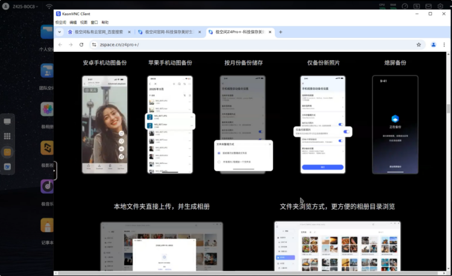
Task: Open a new tab with the plus button
Action: 280,32
